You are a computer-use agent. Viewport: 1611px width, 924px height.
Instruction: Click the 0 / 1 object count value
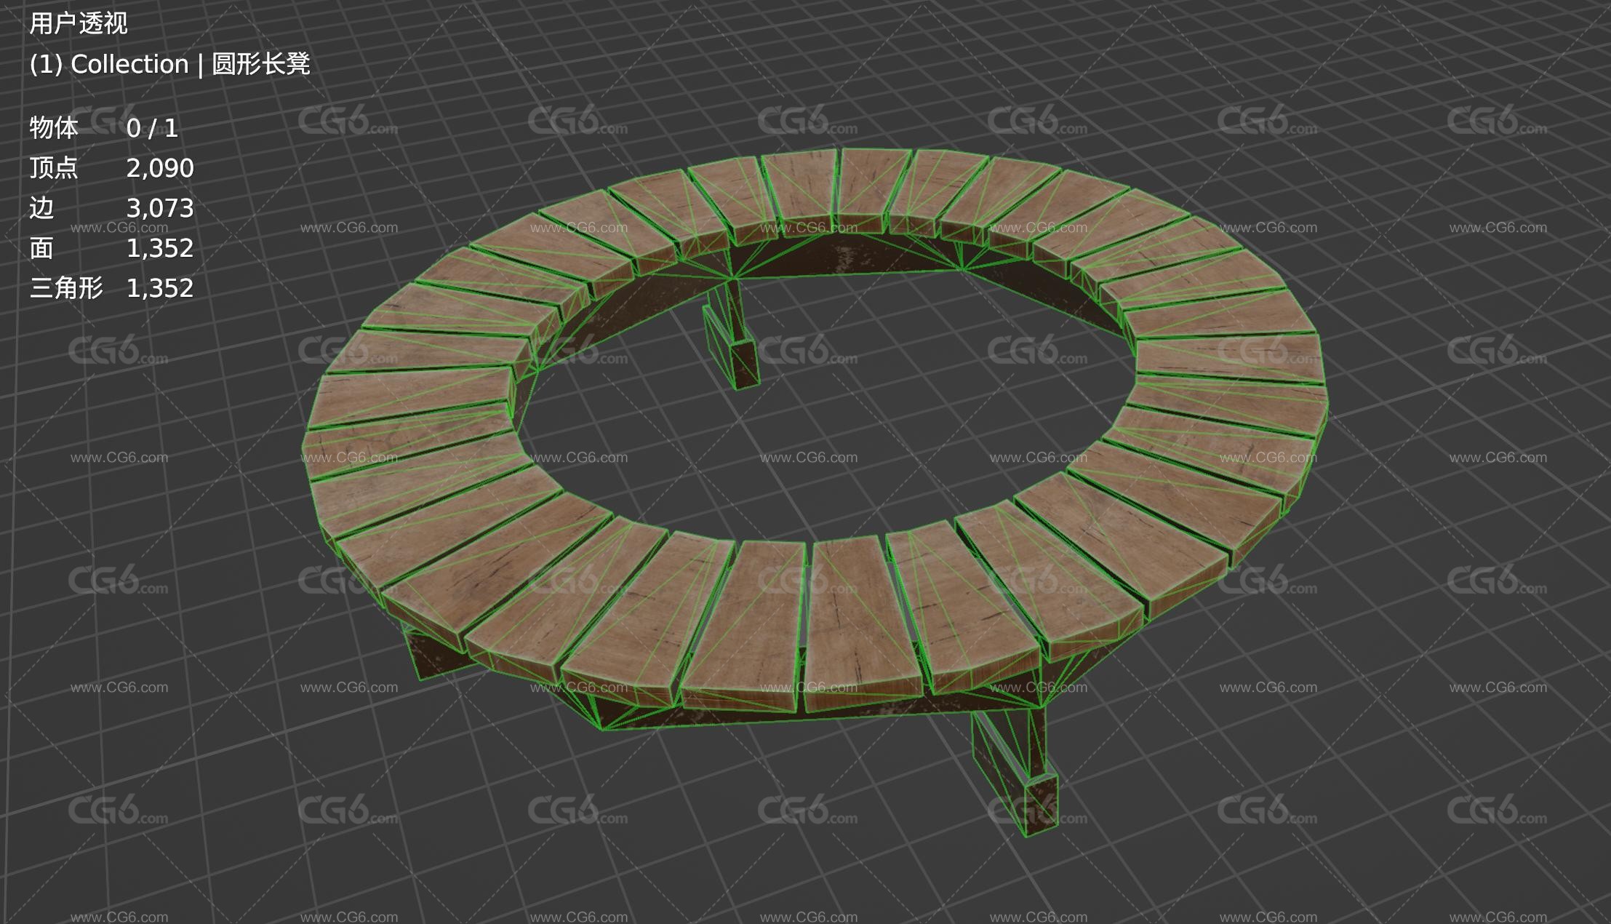pyautogui.click(x=152, y=129)
